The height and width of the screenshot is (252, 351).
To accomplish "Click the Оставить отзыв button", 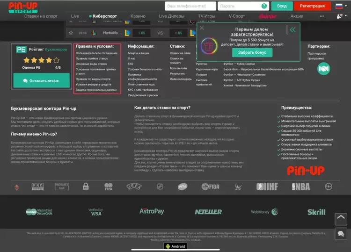I will 41,80.
